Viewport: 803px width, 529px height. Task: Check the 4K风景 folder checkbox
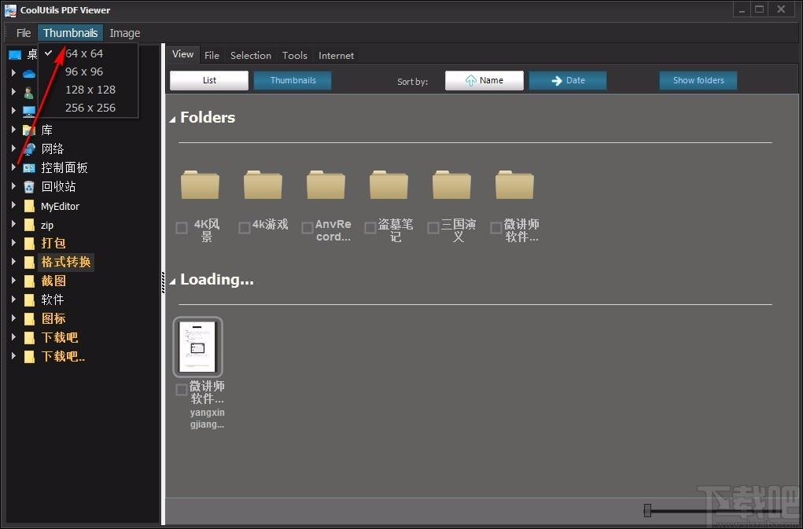[182, 228]
